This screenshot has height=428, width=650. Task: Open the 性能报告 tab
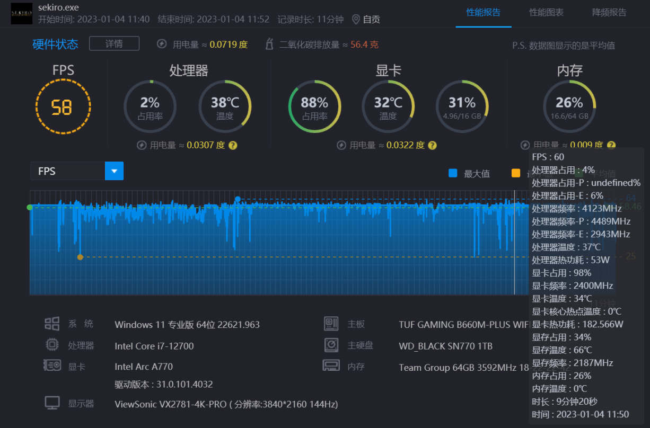tap(484, 13)
